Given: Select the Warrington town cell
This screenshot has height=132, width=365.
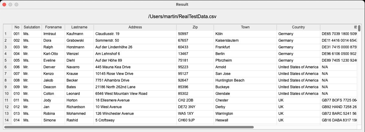Looking at the screenshot, I should click(245, 114).
